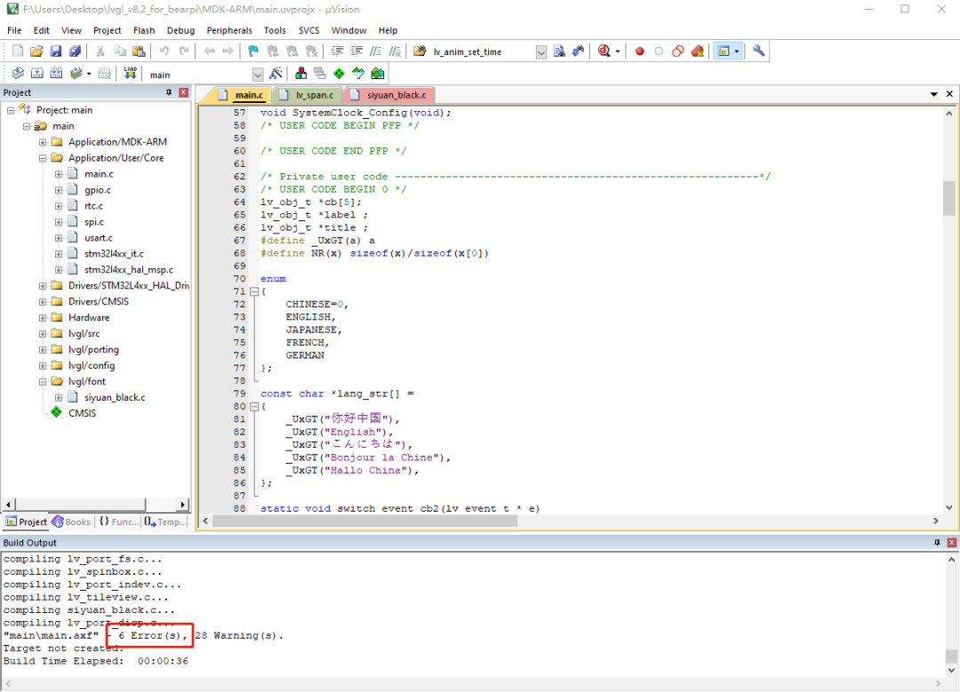Open Configuration with the wrench icon
960x692 pixels.
coord(758,52)
